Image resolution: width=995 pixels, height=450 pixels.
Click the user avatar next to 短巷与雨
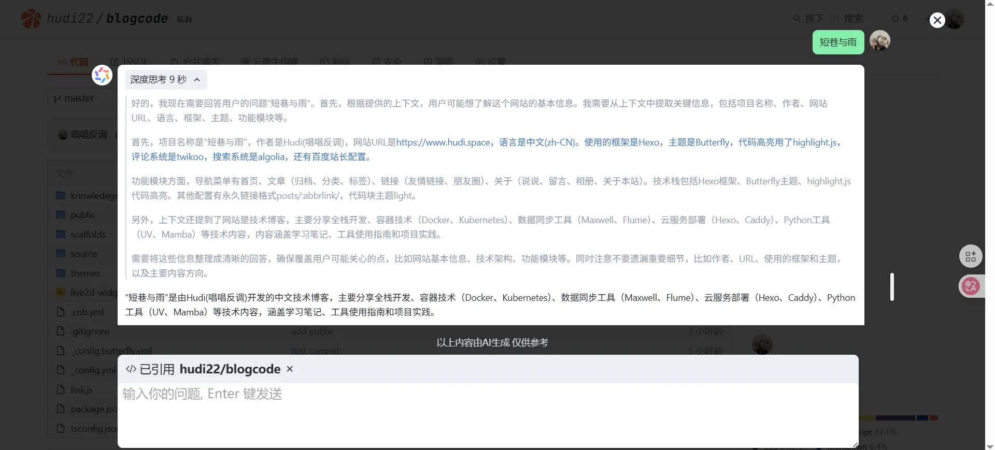pyautogui.click(x=879, y=40)
